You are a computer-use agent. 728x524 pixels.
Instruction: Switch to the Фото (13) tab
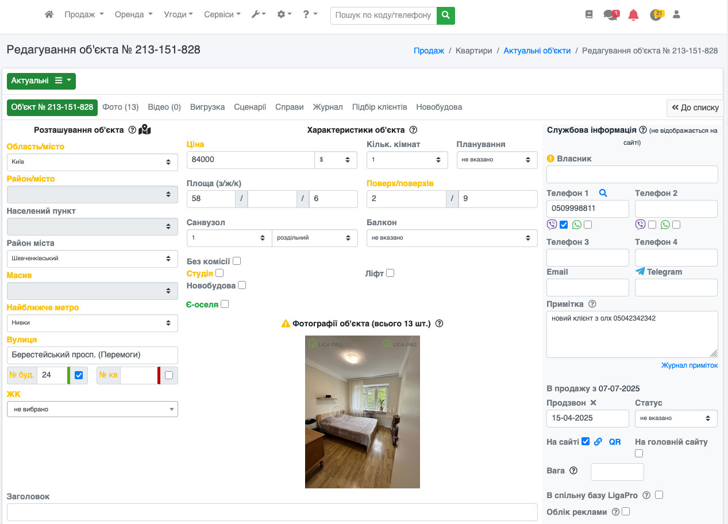click(120, 107)
